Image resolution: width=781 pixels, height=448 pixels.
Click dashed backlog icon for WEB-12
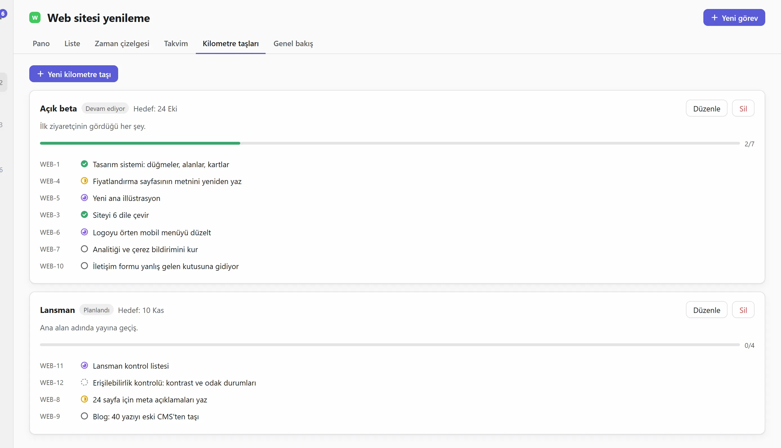click(84, 382)
